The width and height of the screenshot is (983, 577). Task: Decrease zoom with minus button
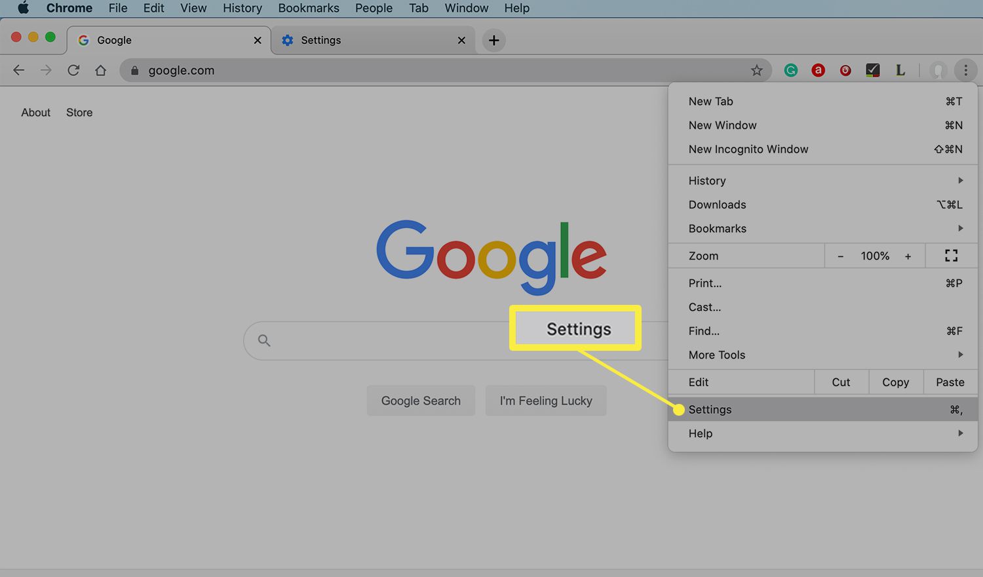[x=840, y=256]
